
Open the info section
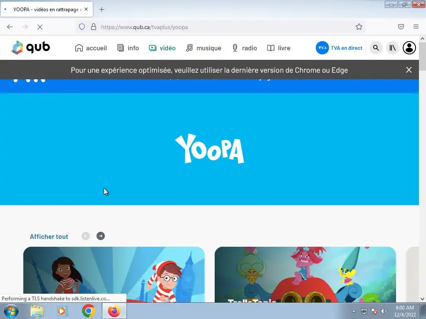pyautogui.click(x=128, y=48)
